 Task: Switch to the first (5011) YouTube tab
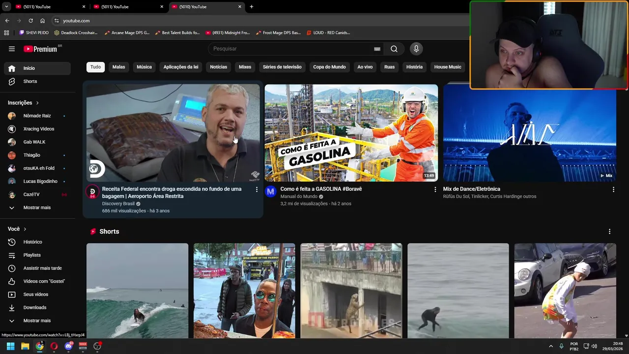(x=49, y=7)
